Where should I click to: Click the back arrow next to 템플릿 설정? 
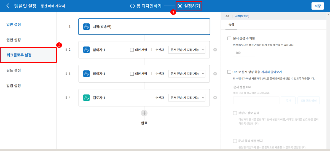(8, 6)
